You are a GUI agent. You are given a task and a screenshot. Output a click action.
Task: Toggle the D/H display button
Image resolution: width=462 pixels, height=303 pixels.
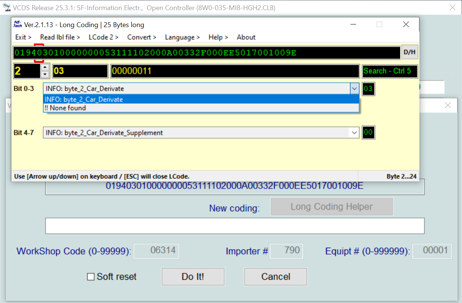[410, 52]
